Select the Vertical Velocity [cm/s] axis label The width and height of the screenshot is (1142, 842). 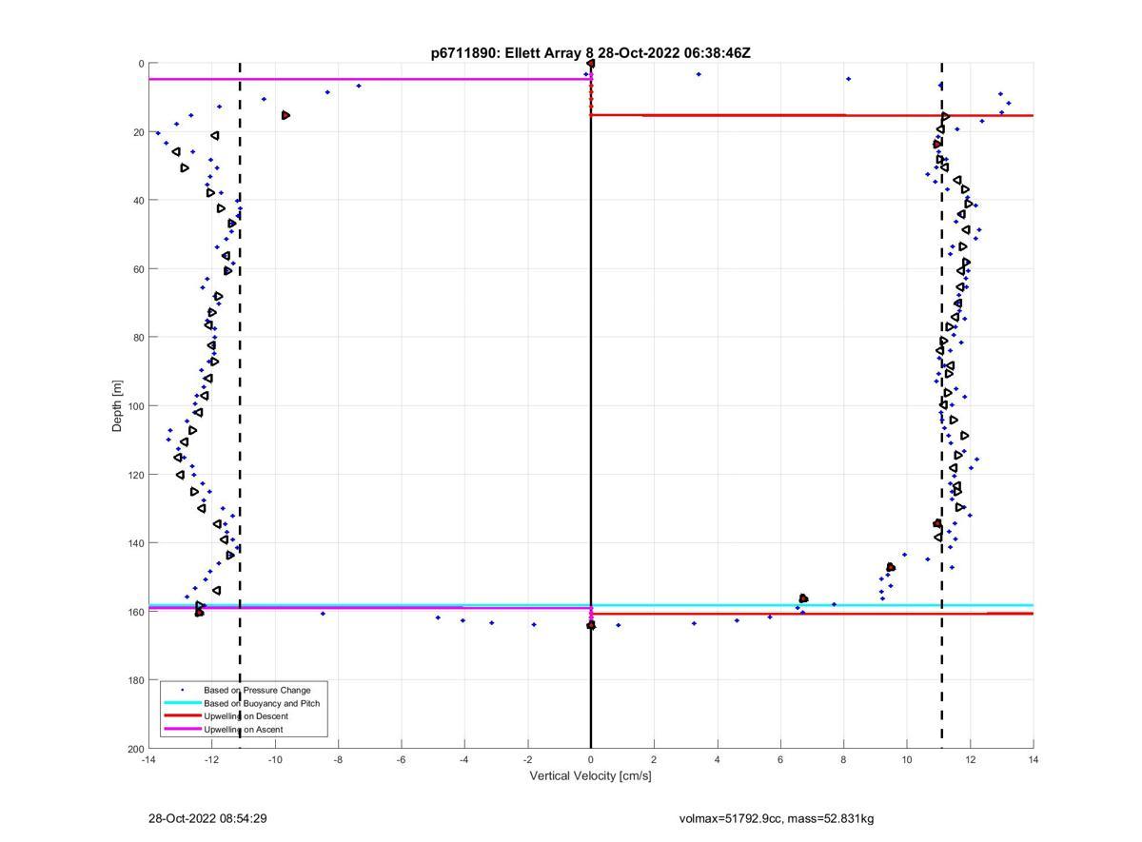click(590, 775)
